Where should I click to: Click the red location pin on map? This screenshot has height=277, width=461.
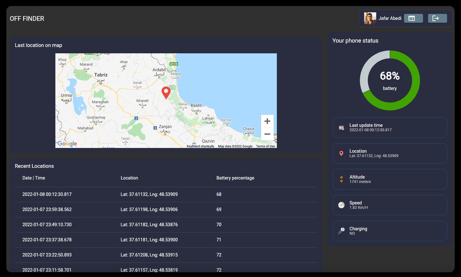click(x=166, y=93)
